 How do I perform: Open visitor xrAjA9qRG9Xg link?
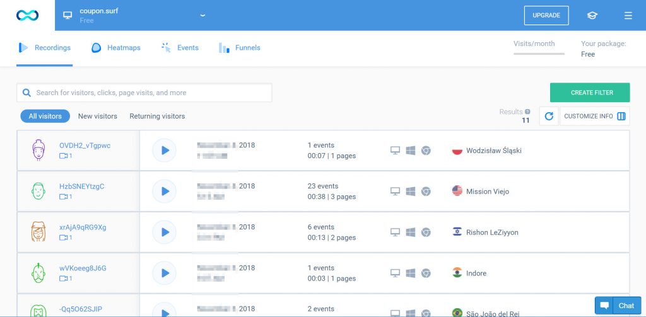coord(83,228)
